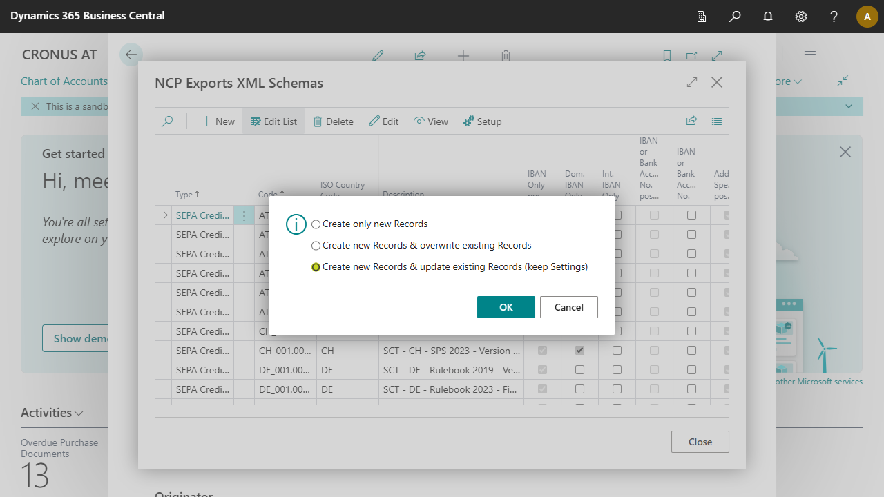Select 'update existing Records (keep Settings)' option
Viewport: 884px width, 497px height.
click(316, 267)
